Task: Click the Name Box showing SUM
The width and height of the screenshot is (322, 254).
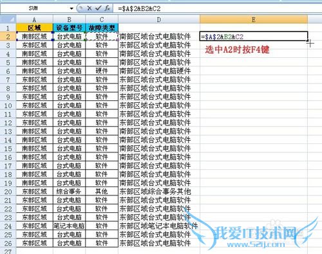Action: point(33,8)
